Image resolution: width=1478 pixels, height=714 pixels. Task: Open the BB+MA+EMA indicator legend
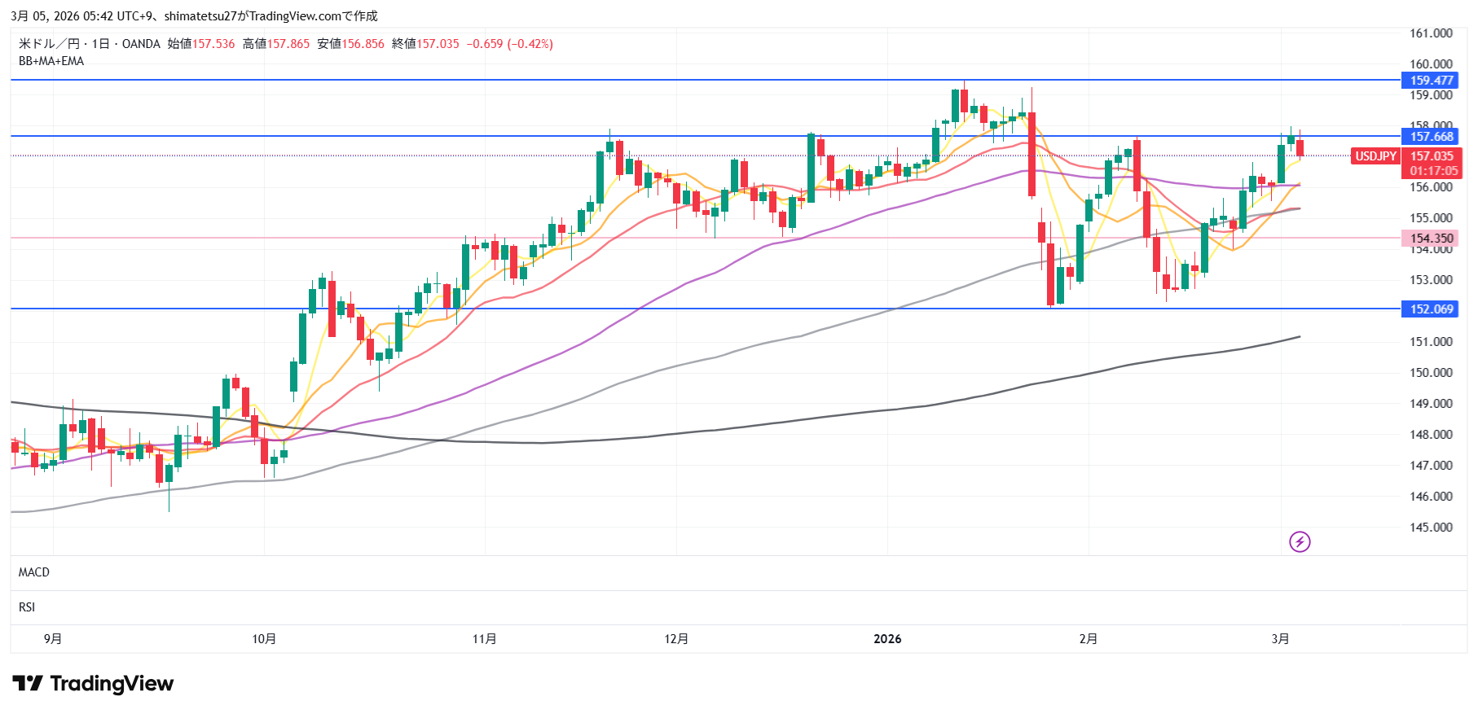coord(51,61)
